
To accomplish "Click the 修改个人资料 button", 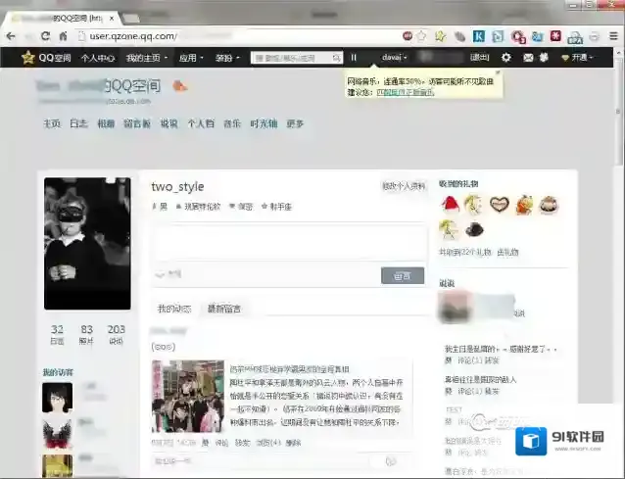I will tap(404, 186).
